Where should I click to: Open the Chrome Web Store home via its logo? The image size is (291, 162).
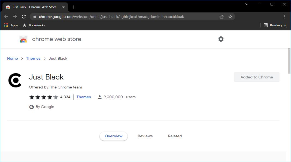coord(23,39)
